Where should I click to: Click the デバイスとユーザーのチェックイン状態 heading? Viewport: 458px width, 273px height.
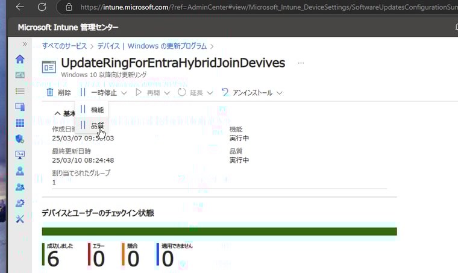(x=98, y=213)
